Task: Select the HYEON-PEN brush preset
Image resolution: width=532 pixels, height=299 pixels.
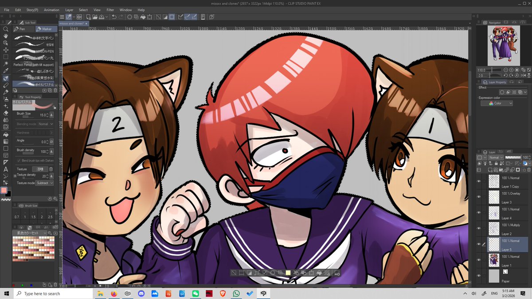Action: tap(34, 51)
